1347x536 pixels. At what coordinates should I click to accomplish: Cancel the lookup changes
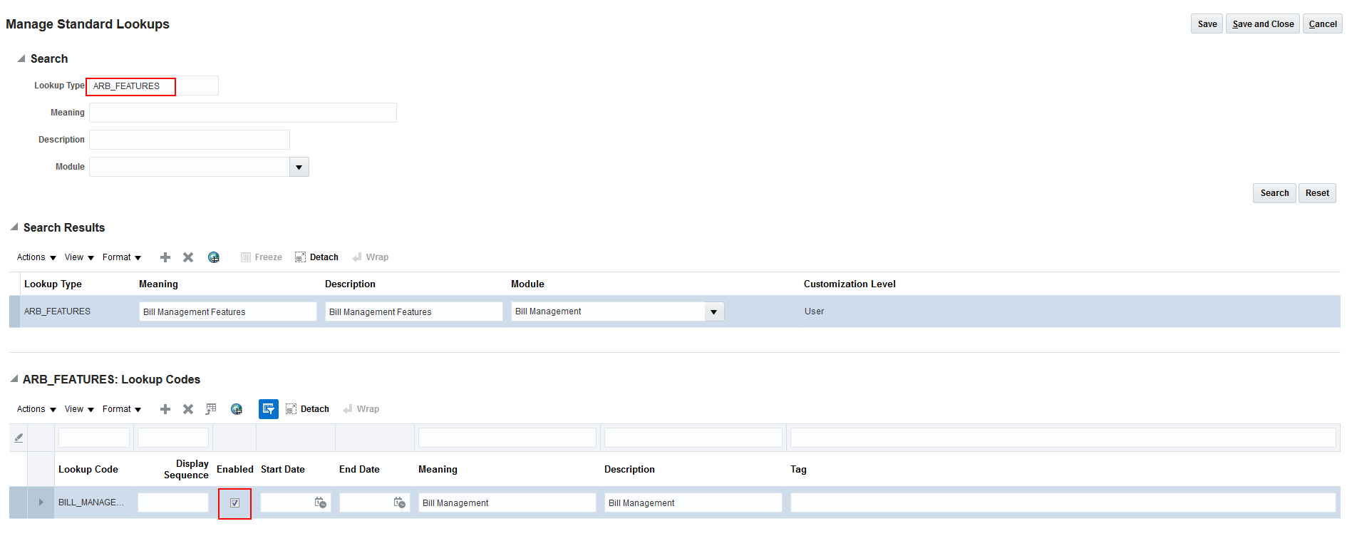click(1323, 24)
